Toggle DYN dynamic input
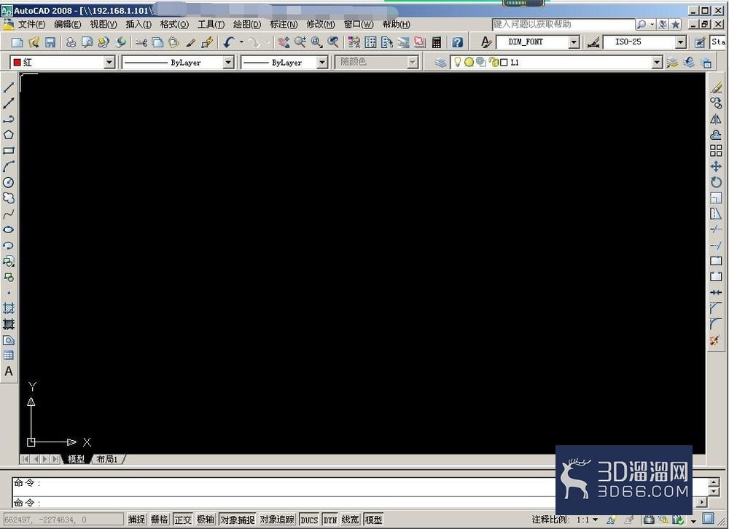This screenshot has width=729, height=529. pyautogui.click(x=330, y=520)
